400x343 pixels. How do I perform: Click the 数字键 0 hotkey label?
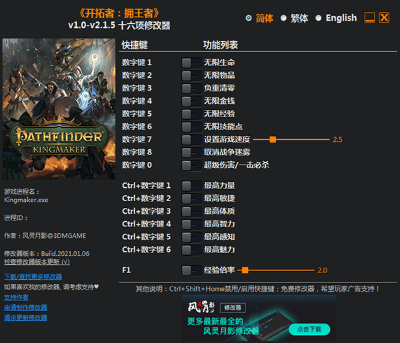[x=137, y=165]
